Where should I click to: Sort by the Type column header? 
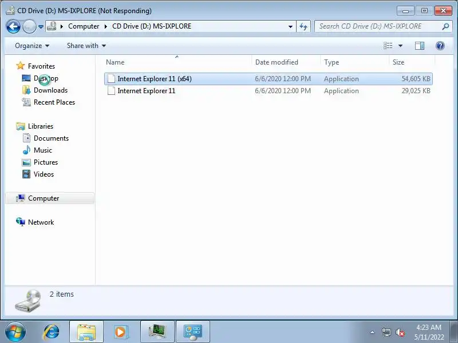tap(354, 62)
